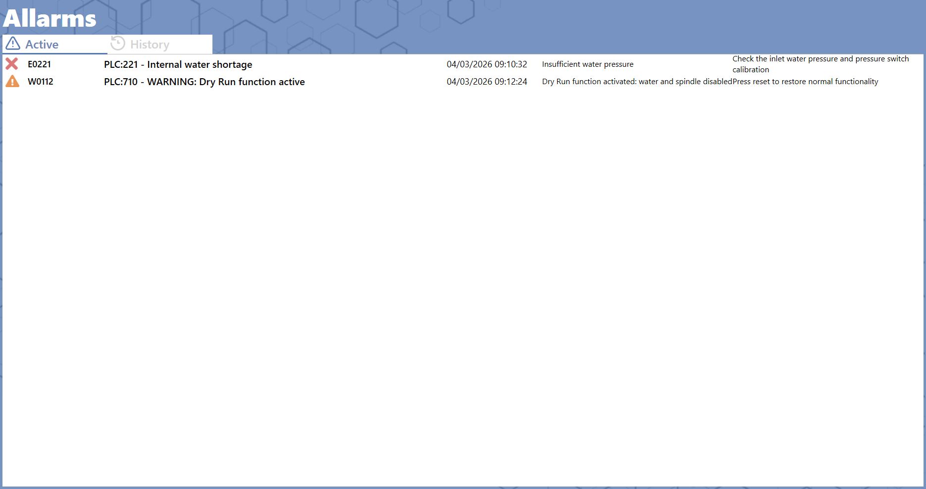Select the orange warning icon for W0112
The image size is (926, 489).
point(12,81)
